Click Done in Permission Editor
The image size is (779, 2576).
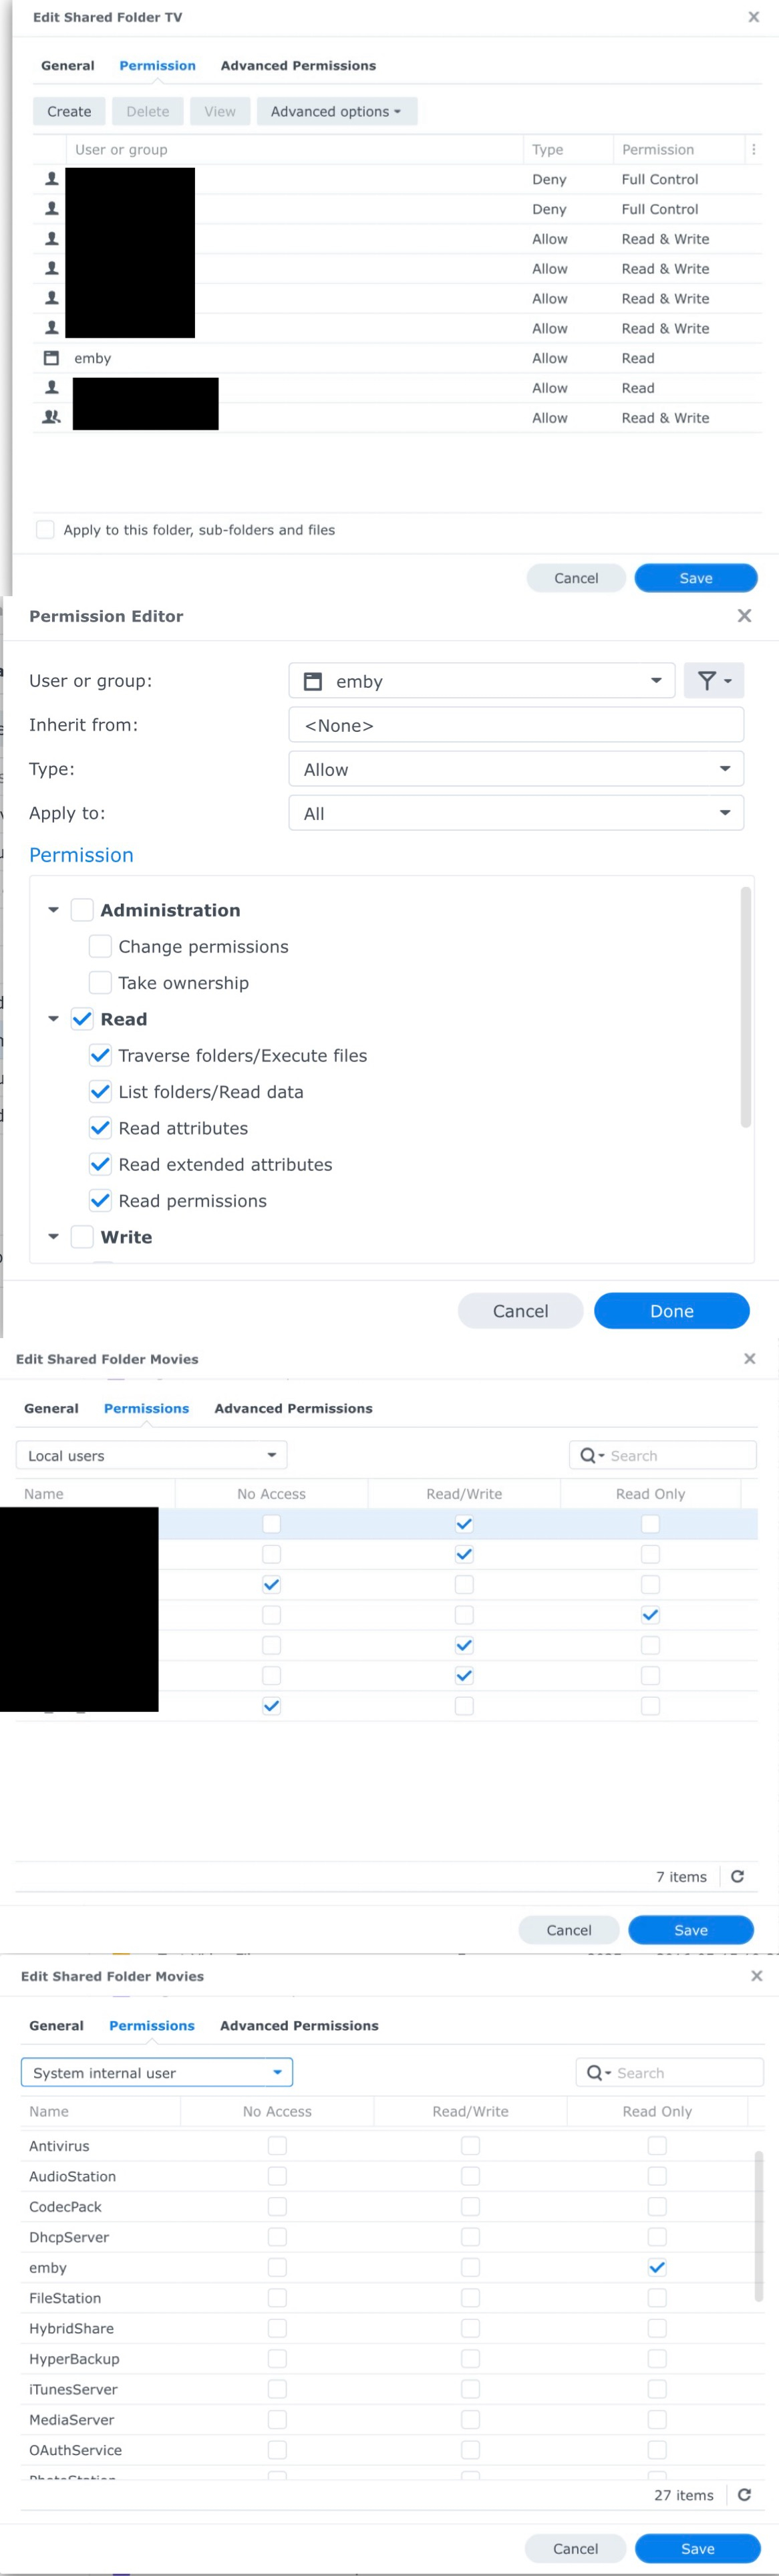coord(671,1311)
